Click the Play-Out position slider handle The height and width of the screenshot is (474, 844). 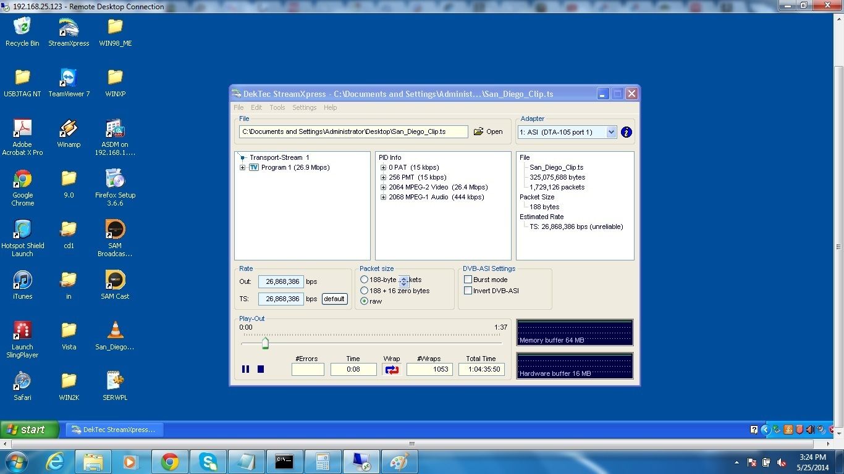click(x=265, y=343)
